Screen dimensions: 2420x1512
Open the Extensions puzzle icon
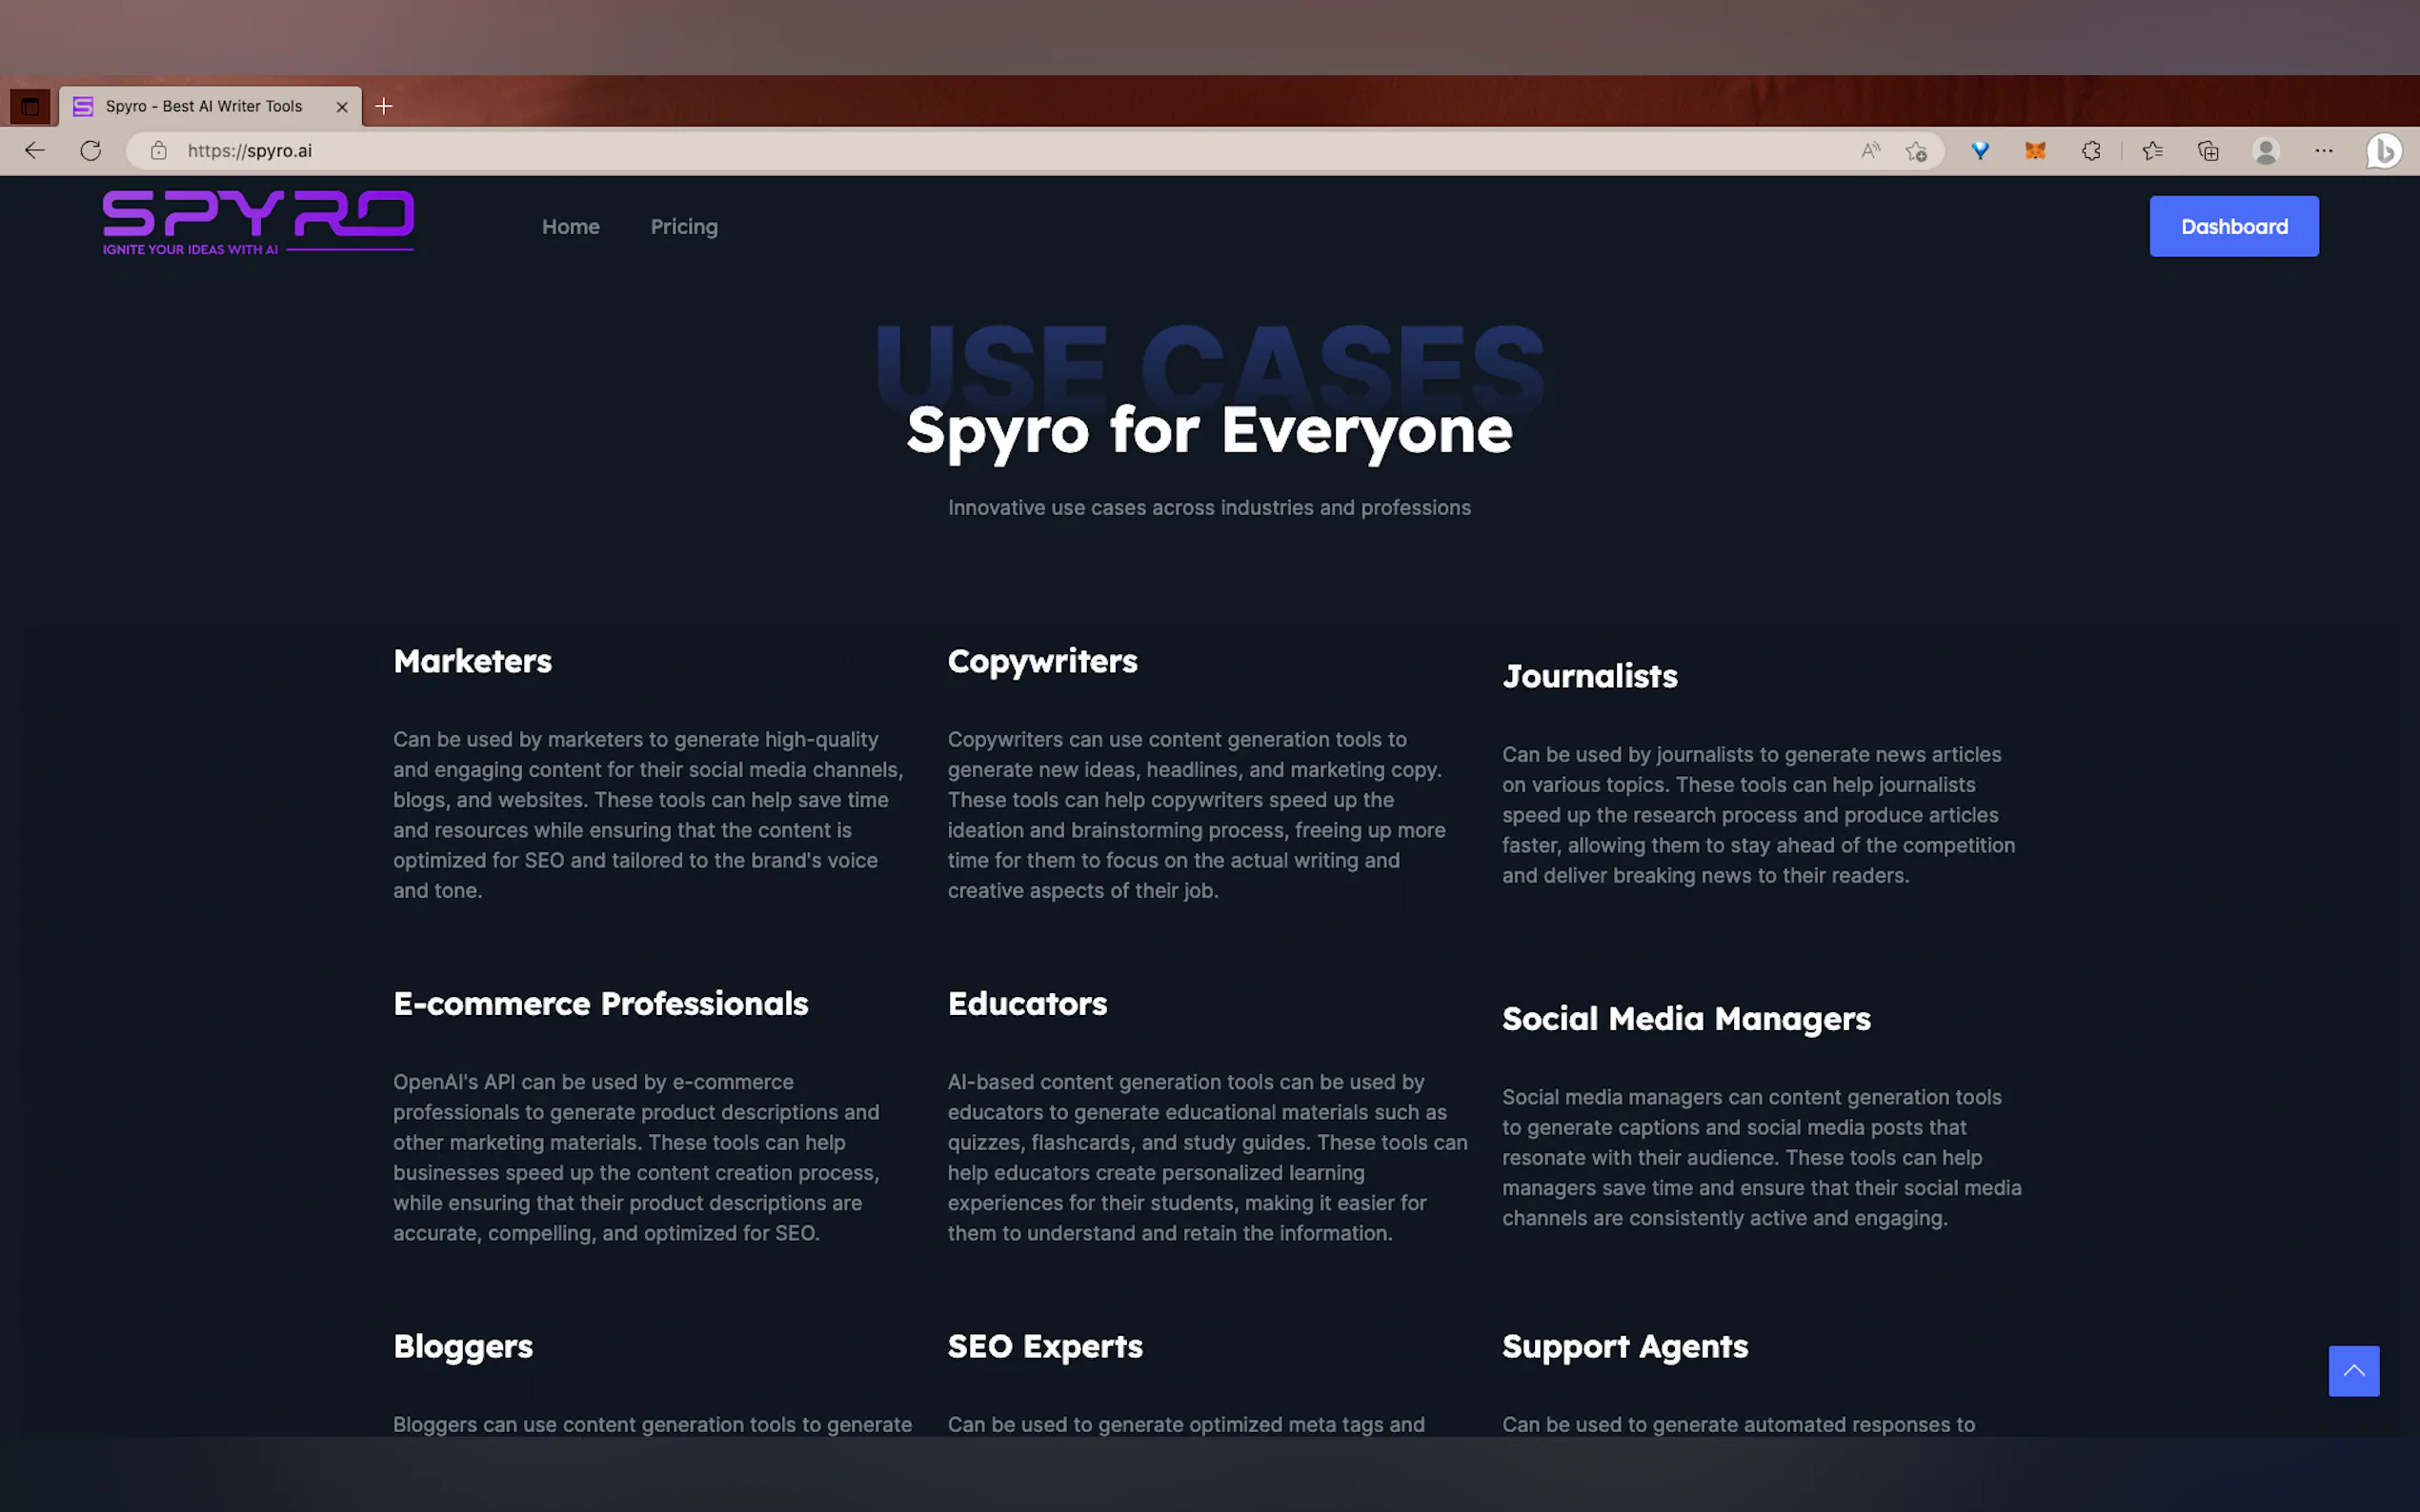(2091, 151)
